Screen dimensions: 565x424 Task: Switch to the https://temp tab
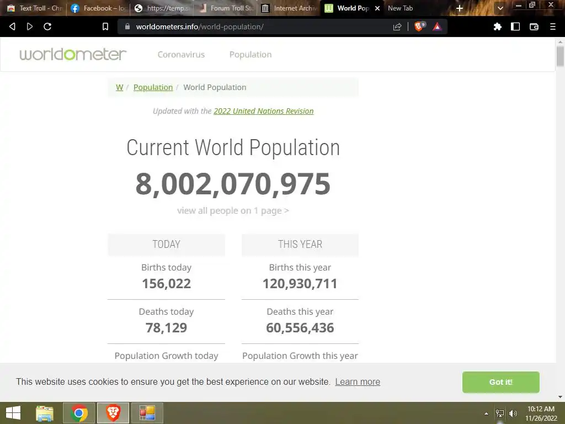point(162,8)
